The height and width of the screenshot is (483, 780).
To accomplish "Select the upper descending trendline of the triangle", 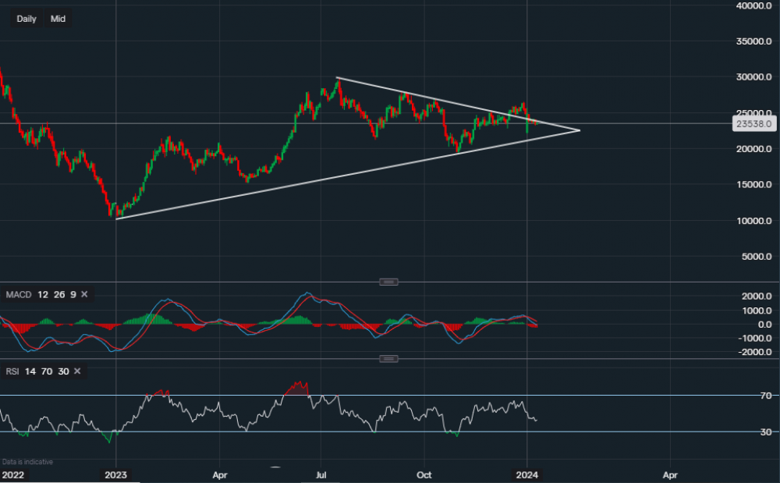I will click(x=437, y=101).
